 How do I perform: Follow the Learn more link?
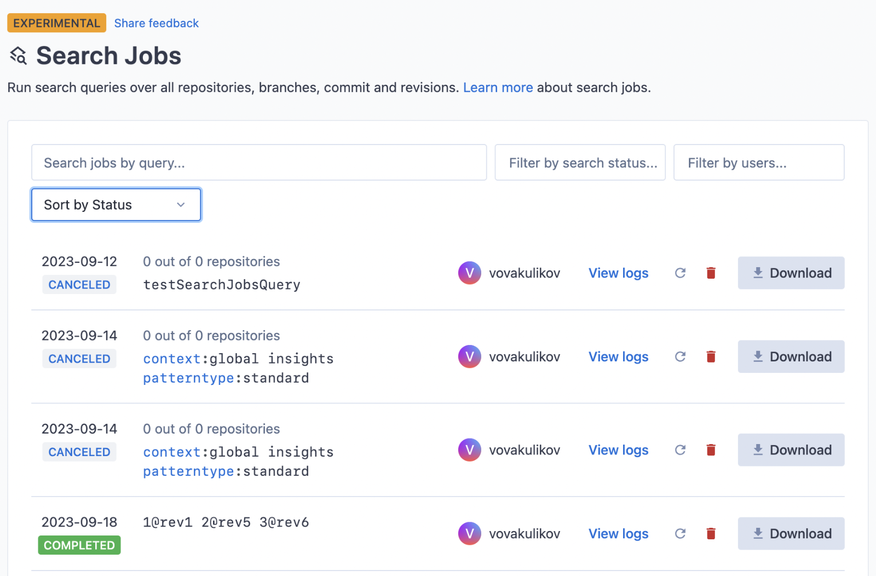498,88
